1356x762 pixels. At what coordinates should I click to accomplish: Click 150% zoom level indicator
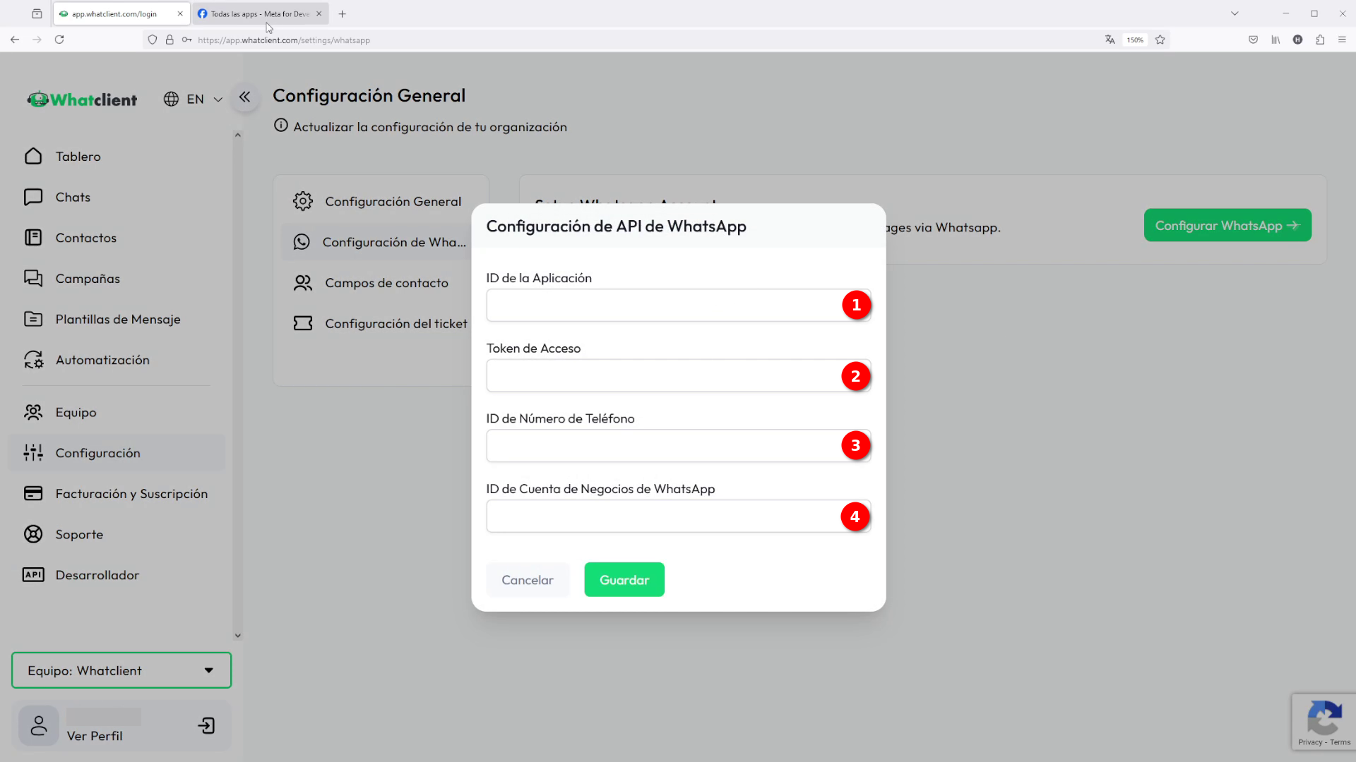[x=1135, y=40]
